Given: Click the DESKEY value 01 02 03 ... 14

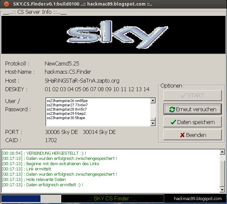Looking at the screenshot, I should coord(97,89).
